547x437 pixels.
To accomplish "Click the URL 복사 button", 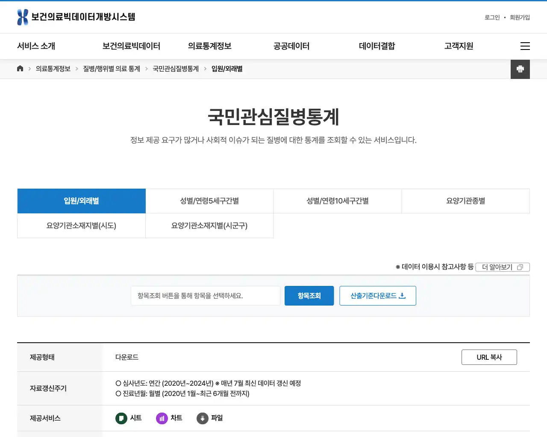I will tap(489, 357).
